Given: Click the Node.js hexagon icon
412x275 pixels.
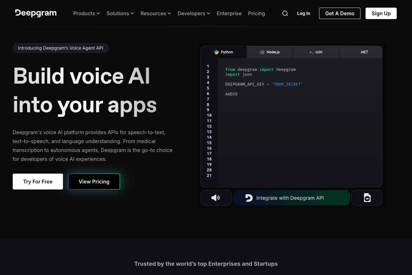Looking at the screenshot, I should [x=262, y=52].
